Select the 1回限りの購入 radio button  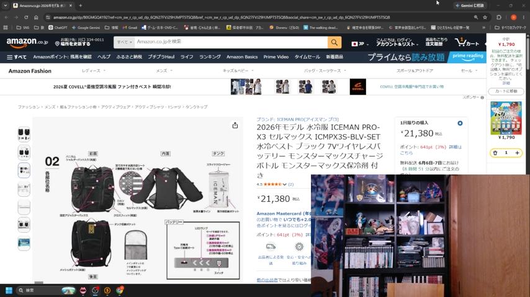pyautogui.click(x=460, y=123)
